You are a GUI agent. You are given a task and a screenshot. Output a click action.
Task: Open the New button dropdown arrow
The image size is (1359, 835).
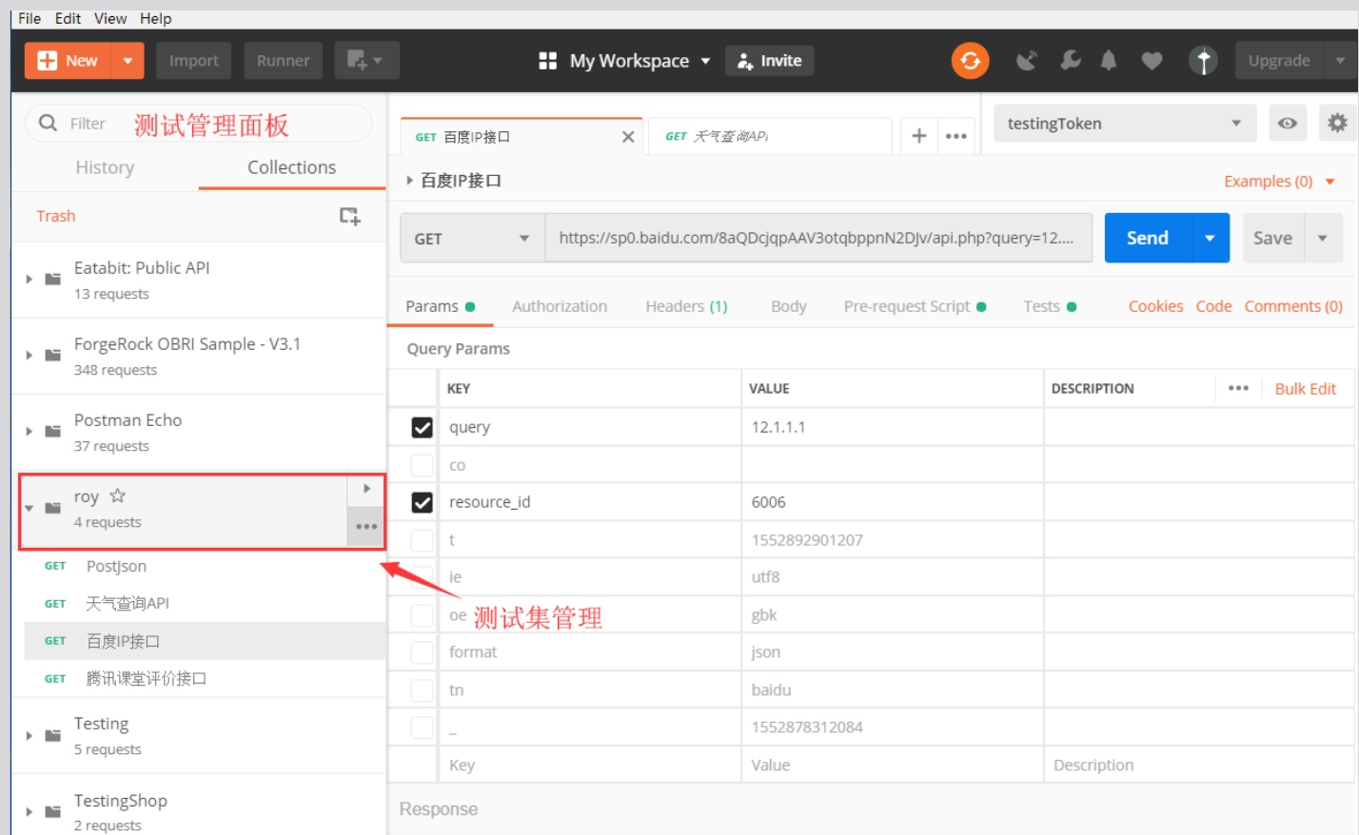[x=128, y=61]
